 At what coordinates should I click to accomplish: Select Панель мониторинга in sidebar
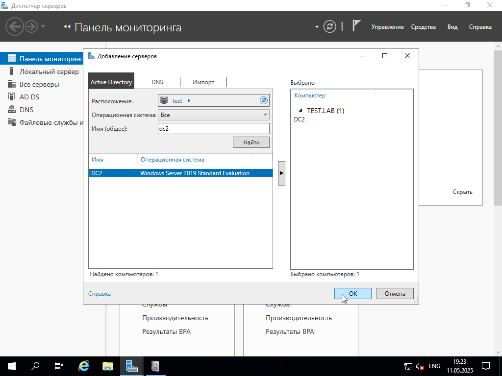42,59
